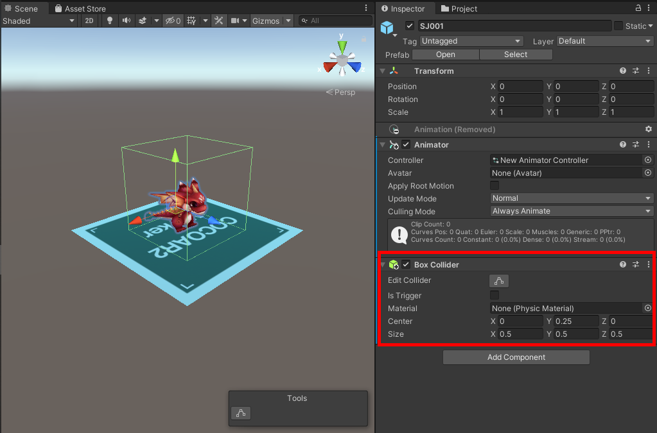The image size is (657, 433).
Task: Open the Tag dropdown showing Untagged
Action: [x=471, y=41]
